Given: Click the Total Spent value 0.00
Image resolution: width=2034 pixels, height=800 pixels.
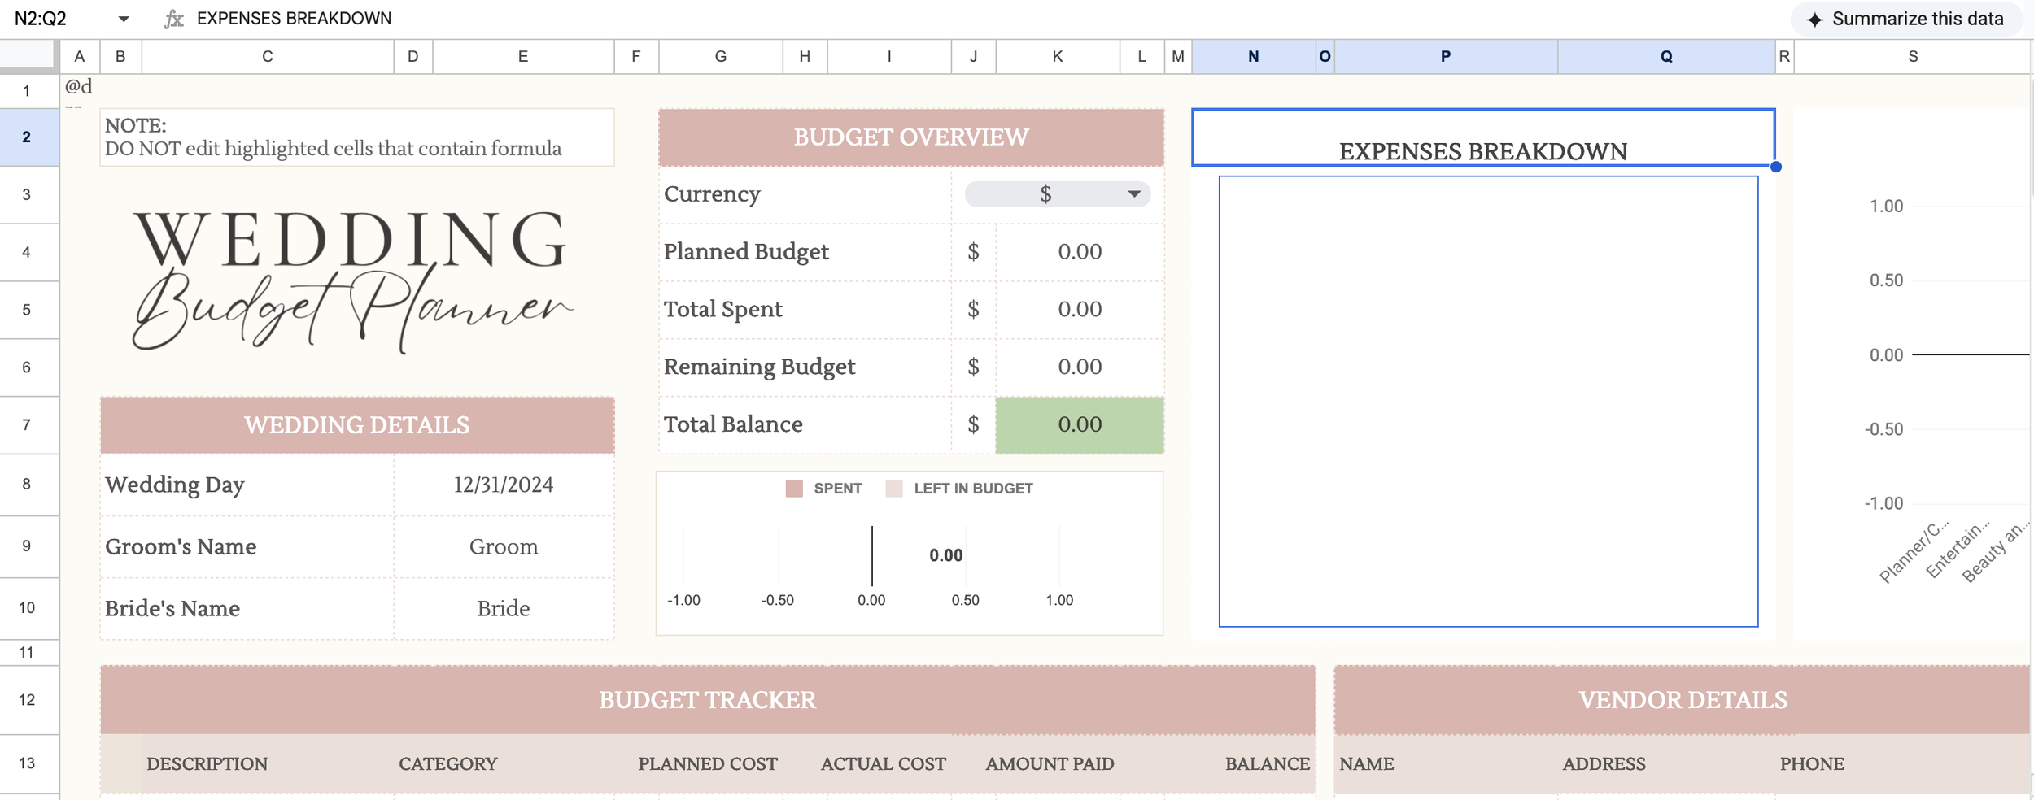Looking at the screenshot, I should pyautogui.click(x=1080, y=310).
